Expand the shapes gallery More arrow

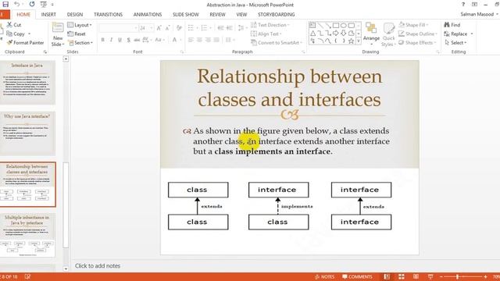point(359,41)
